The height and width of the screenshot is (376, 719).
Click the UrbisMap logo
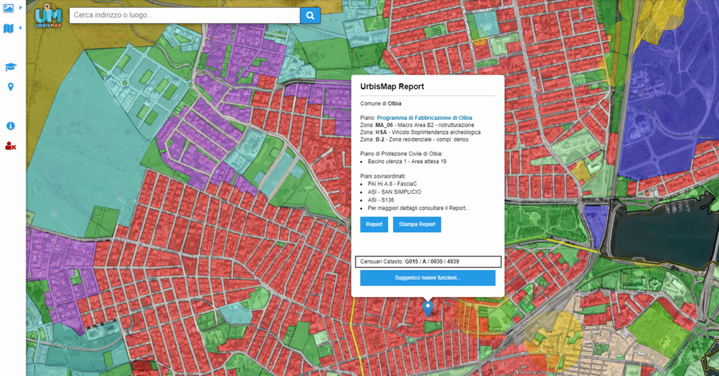point(48,16)
